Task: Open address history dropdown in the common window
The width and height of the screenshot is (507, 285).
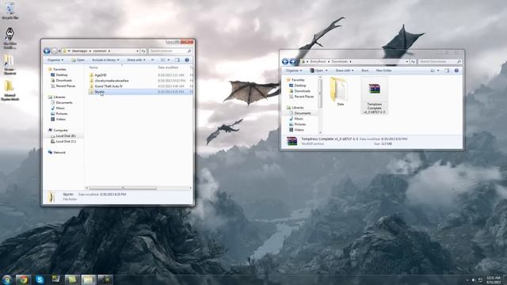Action: pyautogui.click(x=137, y=51)
